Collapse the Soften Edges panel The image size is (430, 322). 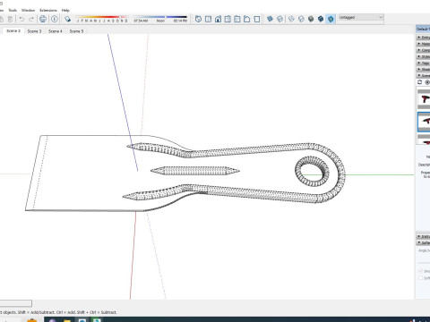[x=424, y=242]
